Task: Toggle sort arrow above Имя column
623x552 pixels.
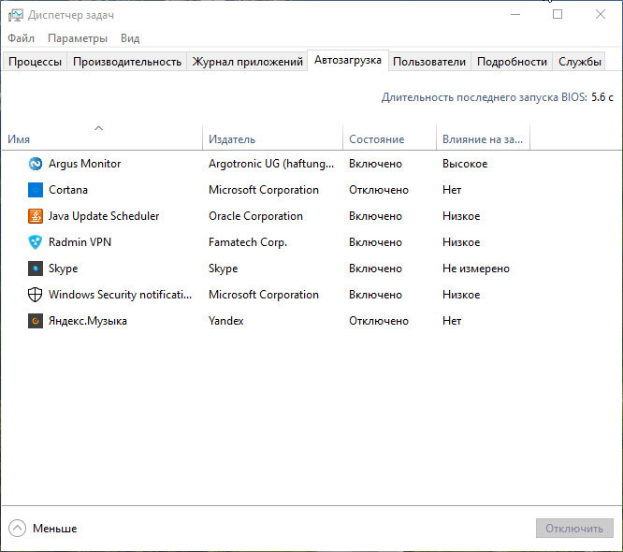Action: [x=99, y=128]
